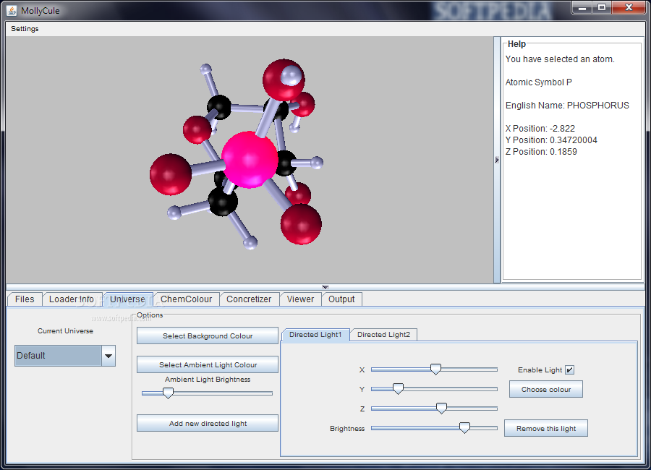Screen dimensions: 651x470
Task: Open the Settings menu
Action: coord(25,29)
